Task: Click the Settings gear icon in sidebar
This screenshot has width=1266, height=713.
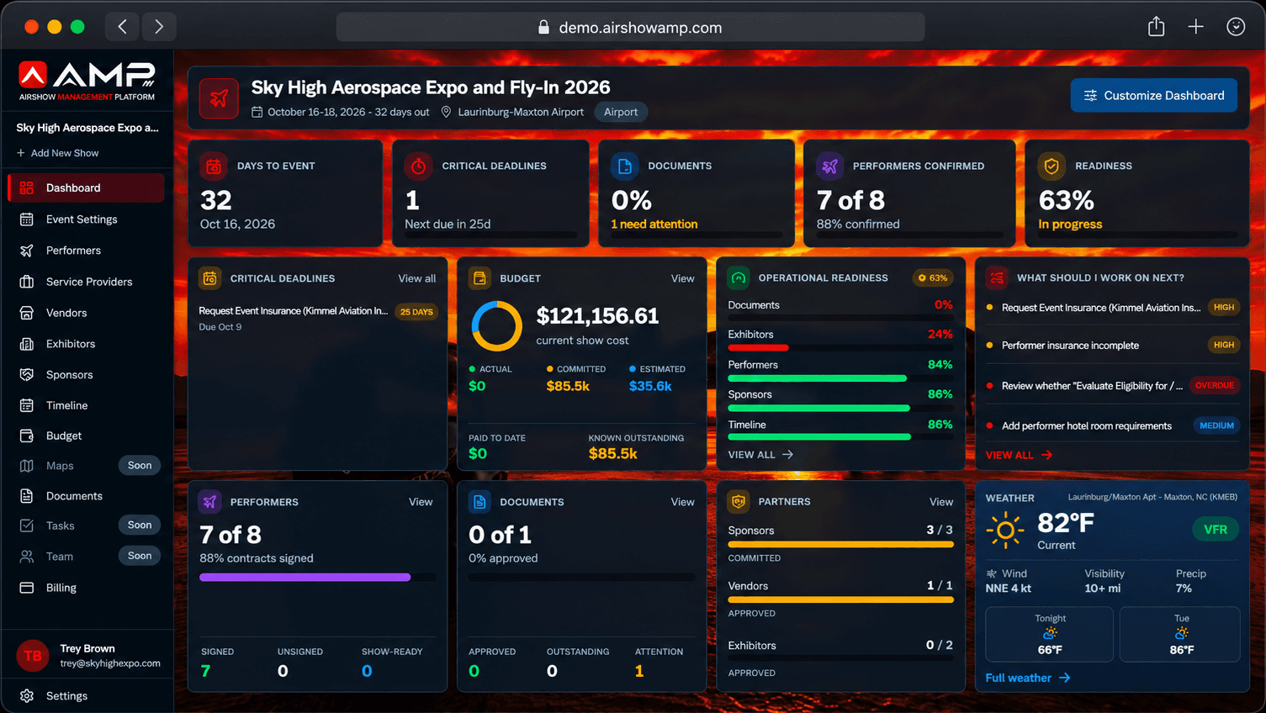Action: point(27,696)
